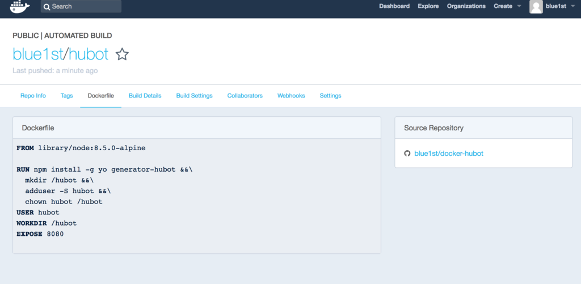Click the hubot repository name link
The height and width of the screenshot is (284, 581).
89,54
